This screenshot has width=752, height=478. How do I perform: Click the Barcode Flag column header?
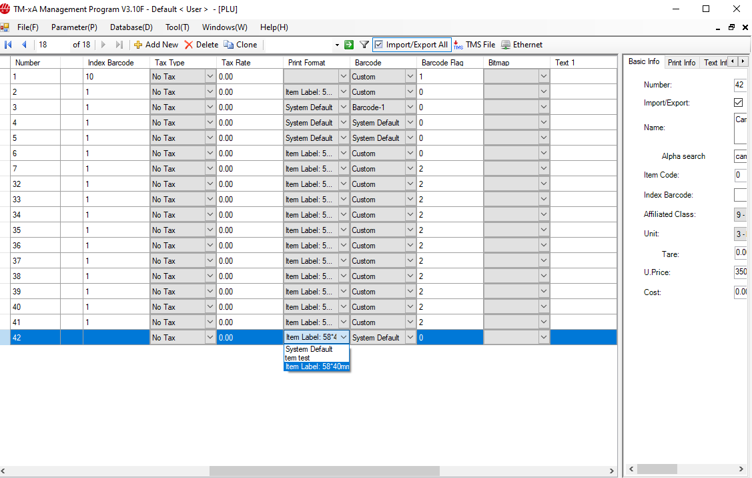point(442,63)
